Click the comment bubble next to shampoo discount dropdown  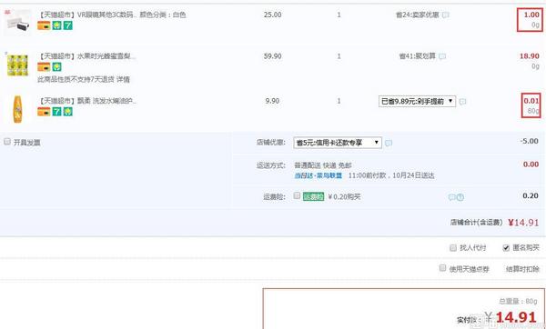click(x=462, y=102)
